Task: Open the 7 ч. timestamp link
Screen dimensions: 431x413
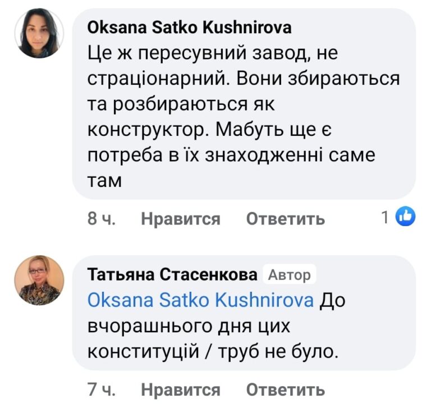Action: [x=102, y=389]
